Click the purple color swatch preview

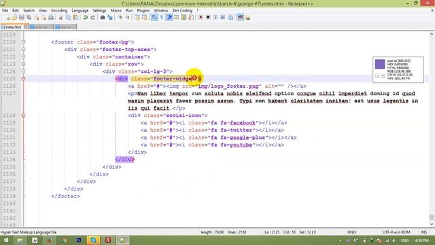[380, 64]
